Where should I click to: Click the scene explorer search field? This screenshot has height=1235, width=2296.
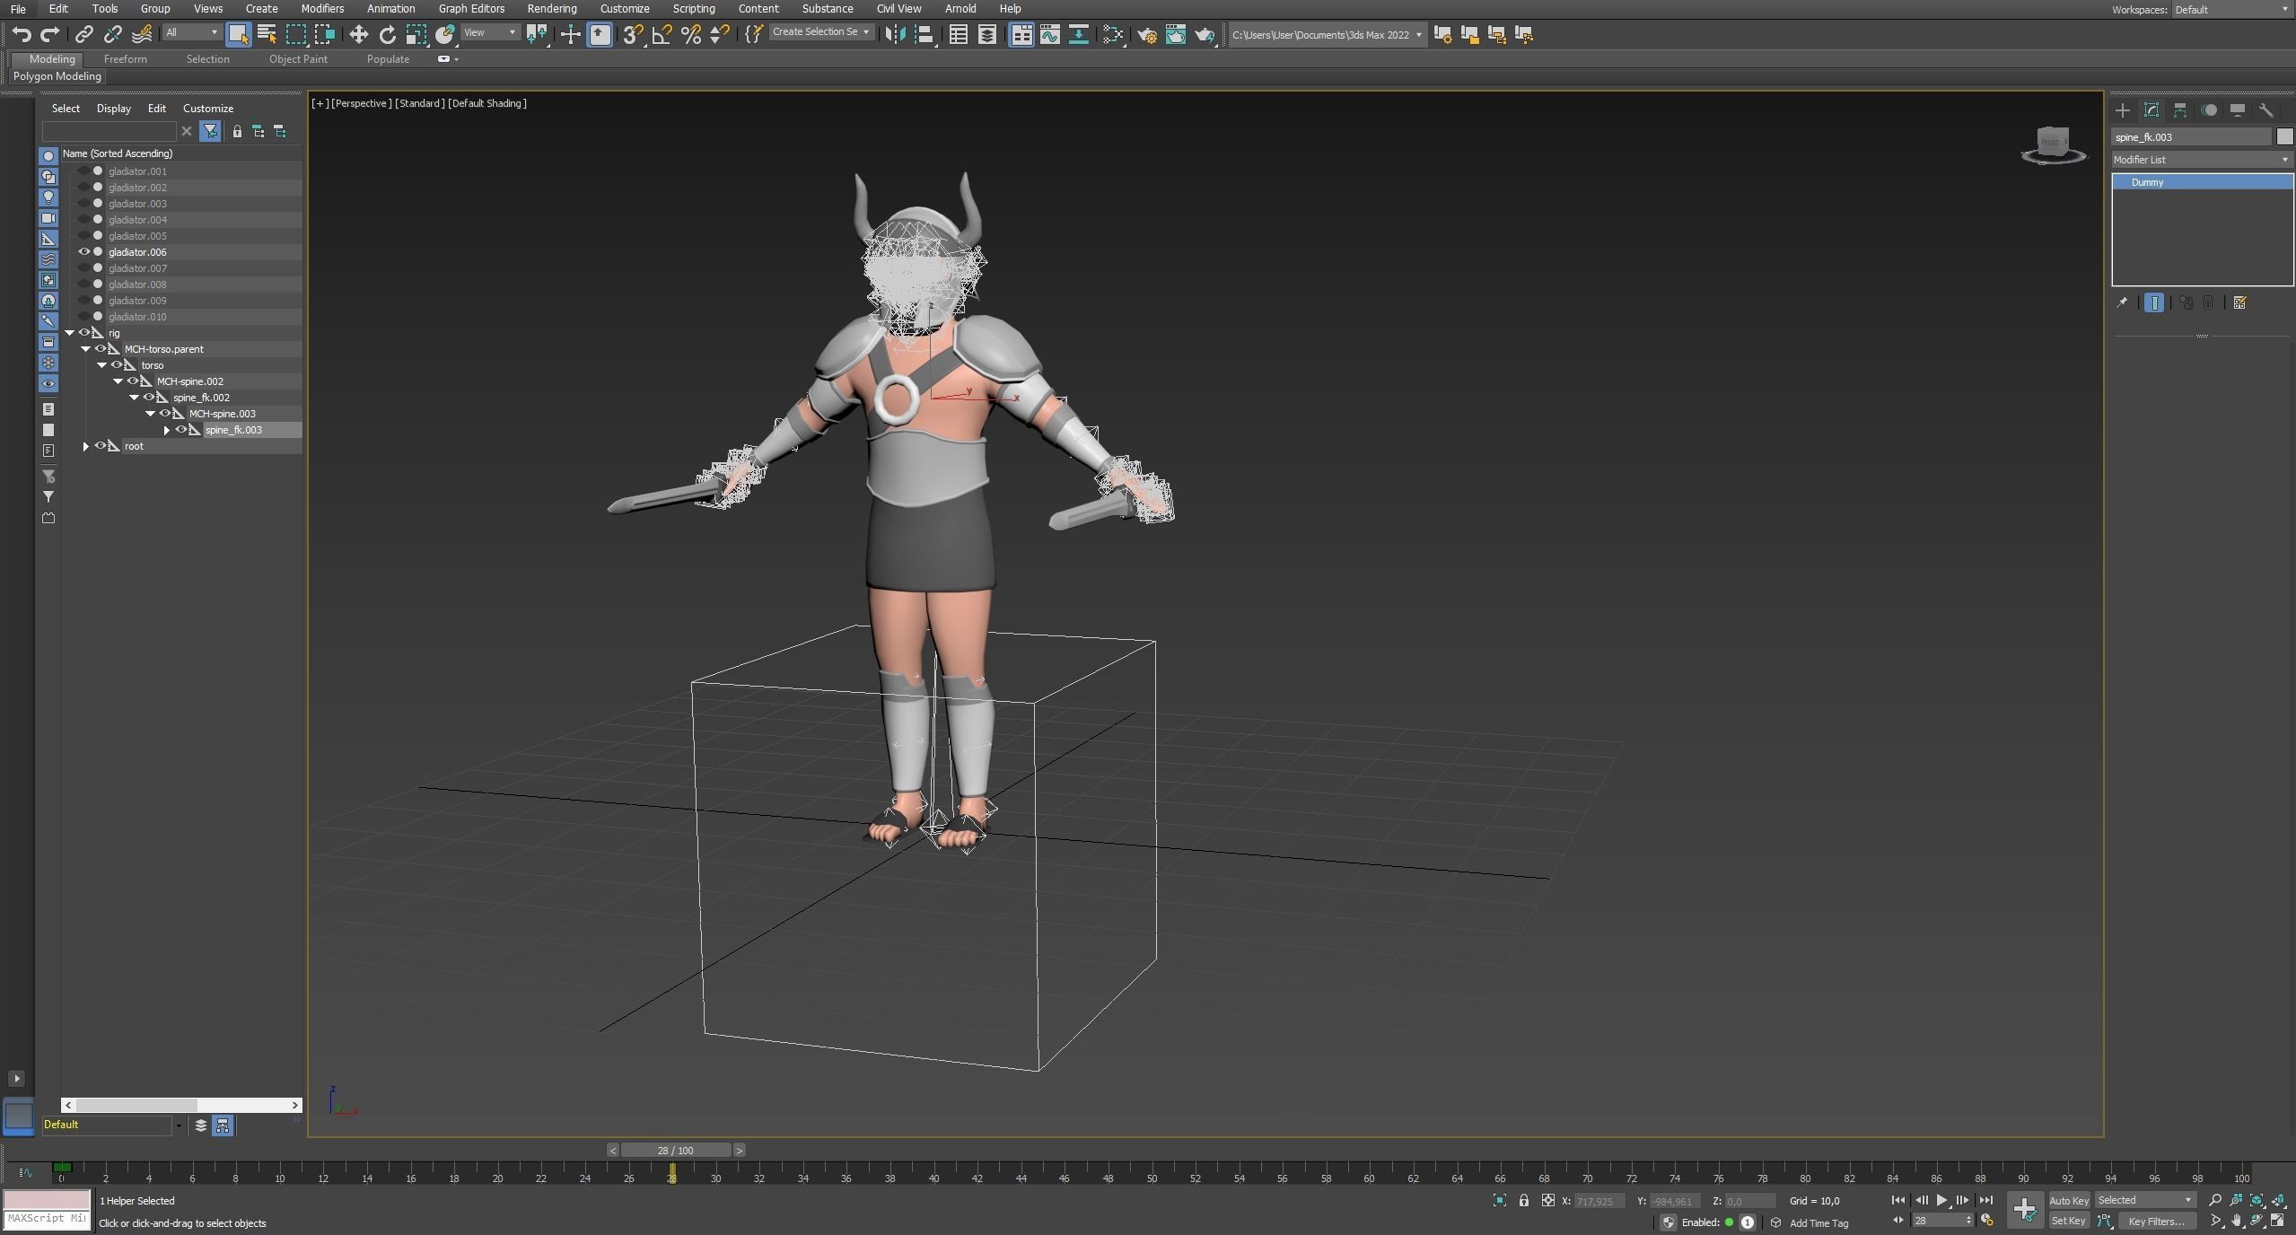110,132
